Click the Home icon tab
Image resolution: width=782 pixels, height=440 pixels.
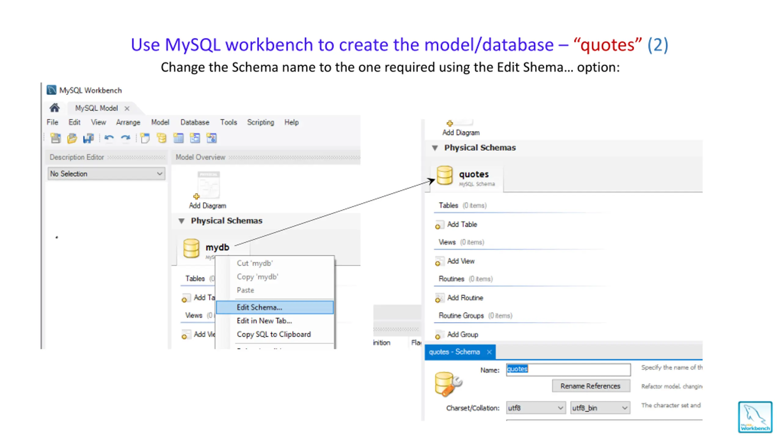54,108
